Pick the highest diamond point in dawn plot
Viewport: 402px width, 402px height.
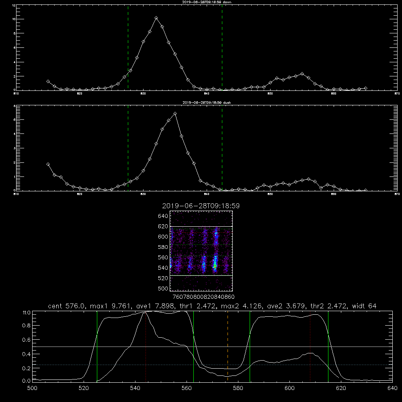pos(156,18)
